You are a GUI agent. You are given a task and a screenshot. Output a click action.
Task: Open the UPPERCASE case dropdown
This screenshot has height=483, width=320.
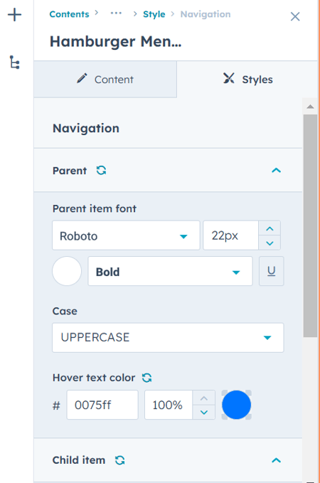[168, 338]
